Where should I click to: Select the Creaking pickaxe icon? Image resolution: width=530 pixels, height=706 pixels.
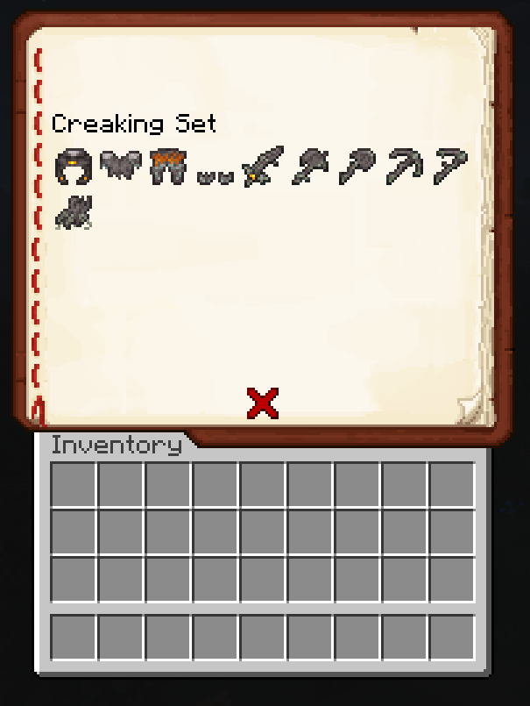click(405, 166)
